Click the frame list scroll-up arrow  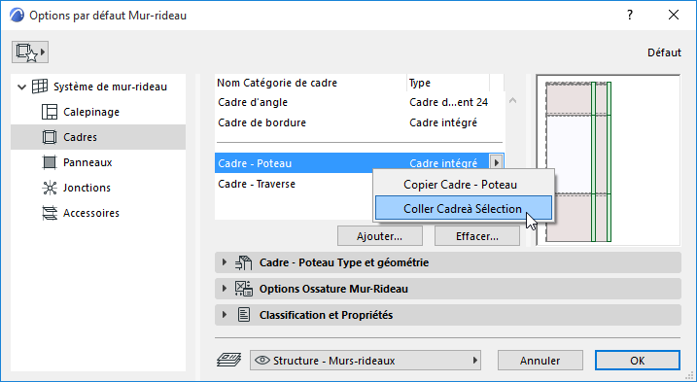[x=512, y=100]
